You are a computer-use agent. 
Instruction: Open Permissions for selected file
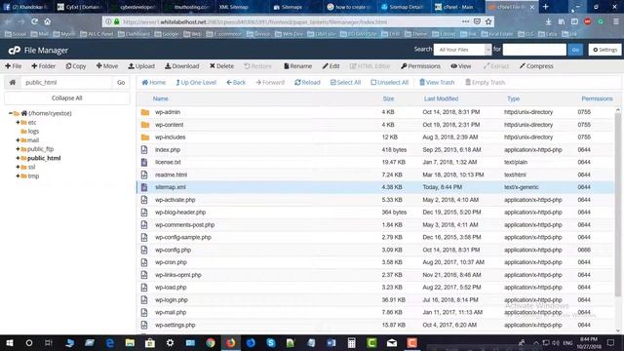tap(420, 66)
